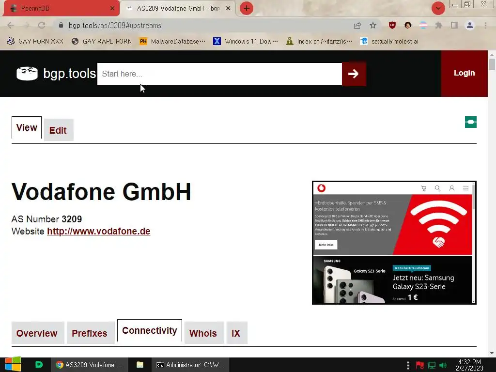Switch to the Administrator command prompt window
This screenshot has height=372, width=496.
pyautogui.click(x=190, y=365)
